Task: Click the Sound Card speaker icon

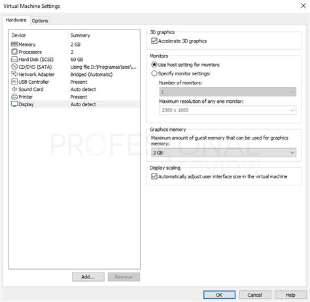Action: point(14,89)
